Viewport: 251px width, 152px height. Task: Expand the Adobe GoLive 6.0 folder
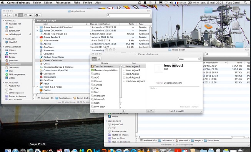(x=37, y=31)
